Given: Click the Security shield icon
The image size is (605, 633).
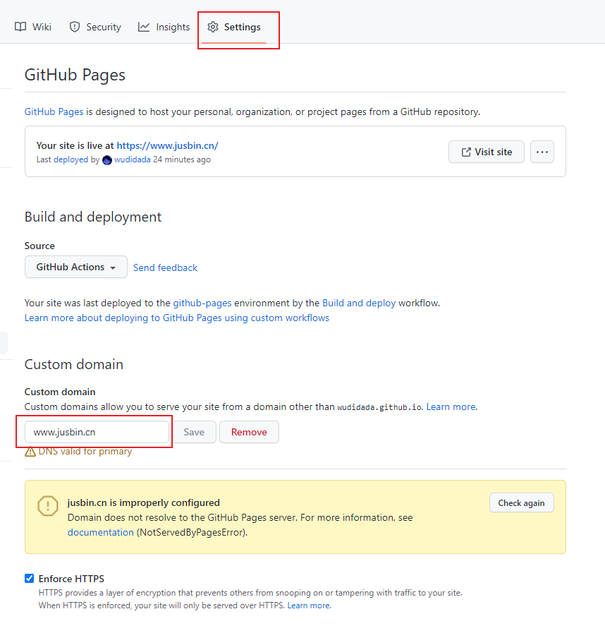Looking at the screenshot, I should 75,27.
